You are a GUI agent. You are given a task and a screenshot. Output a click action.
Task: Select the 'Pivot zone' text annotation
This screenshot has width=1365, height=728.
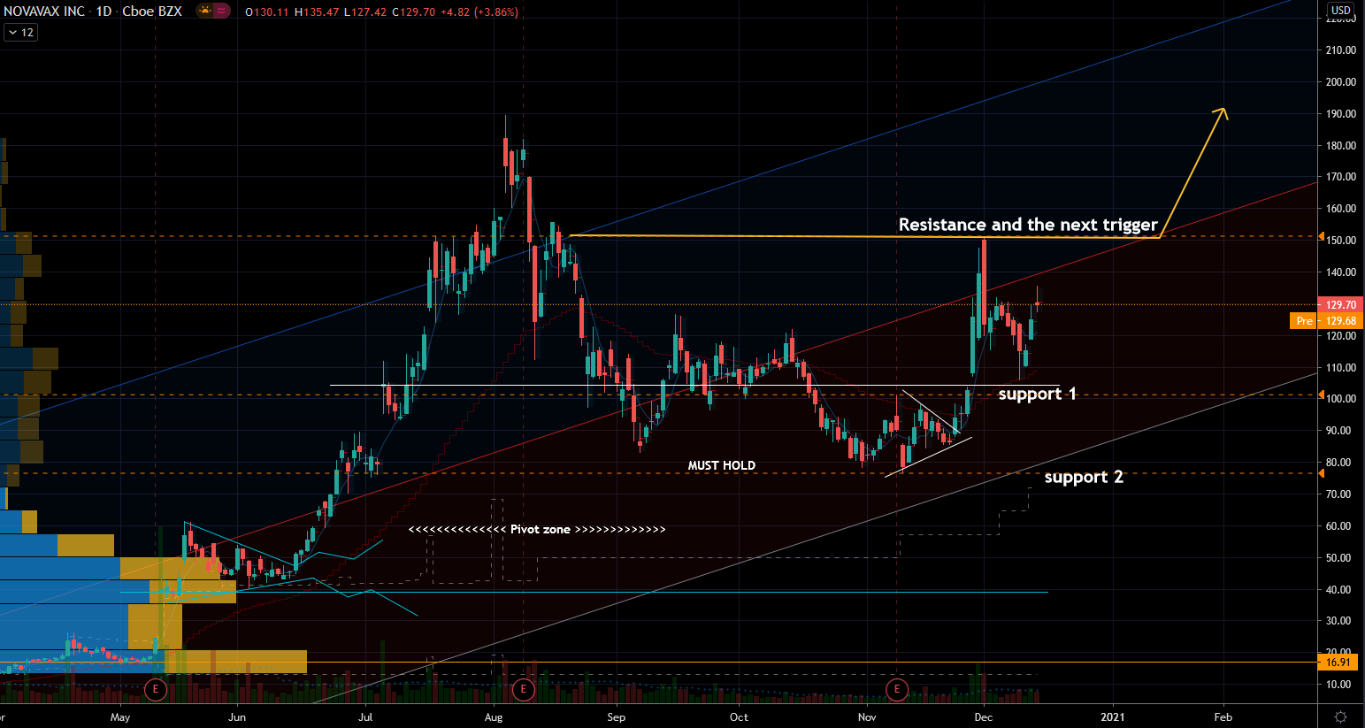[x=537, y=529]
